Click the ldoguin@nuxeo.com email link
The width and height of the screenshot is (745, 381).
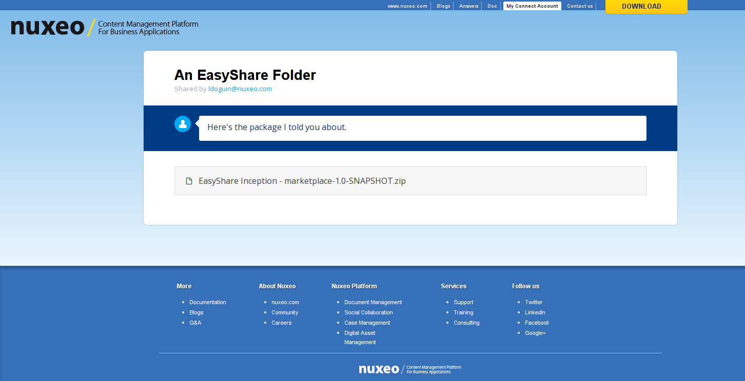tap(240, 89)
